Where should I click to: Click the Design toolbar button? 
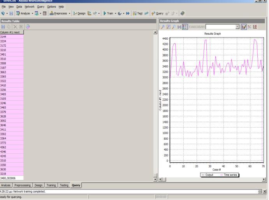pos(79,13)
